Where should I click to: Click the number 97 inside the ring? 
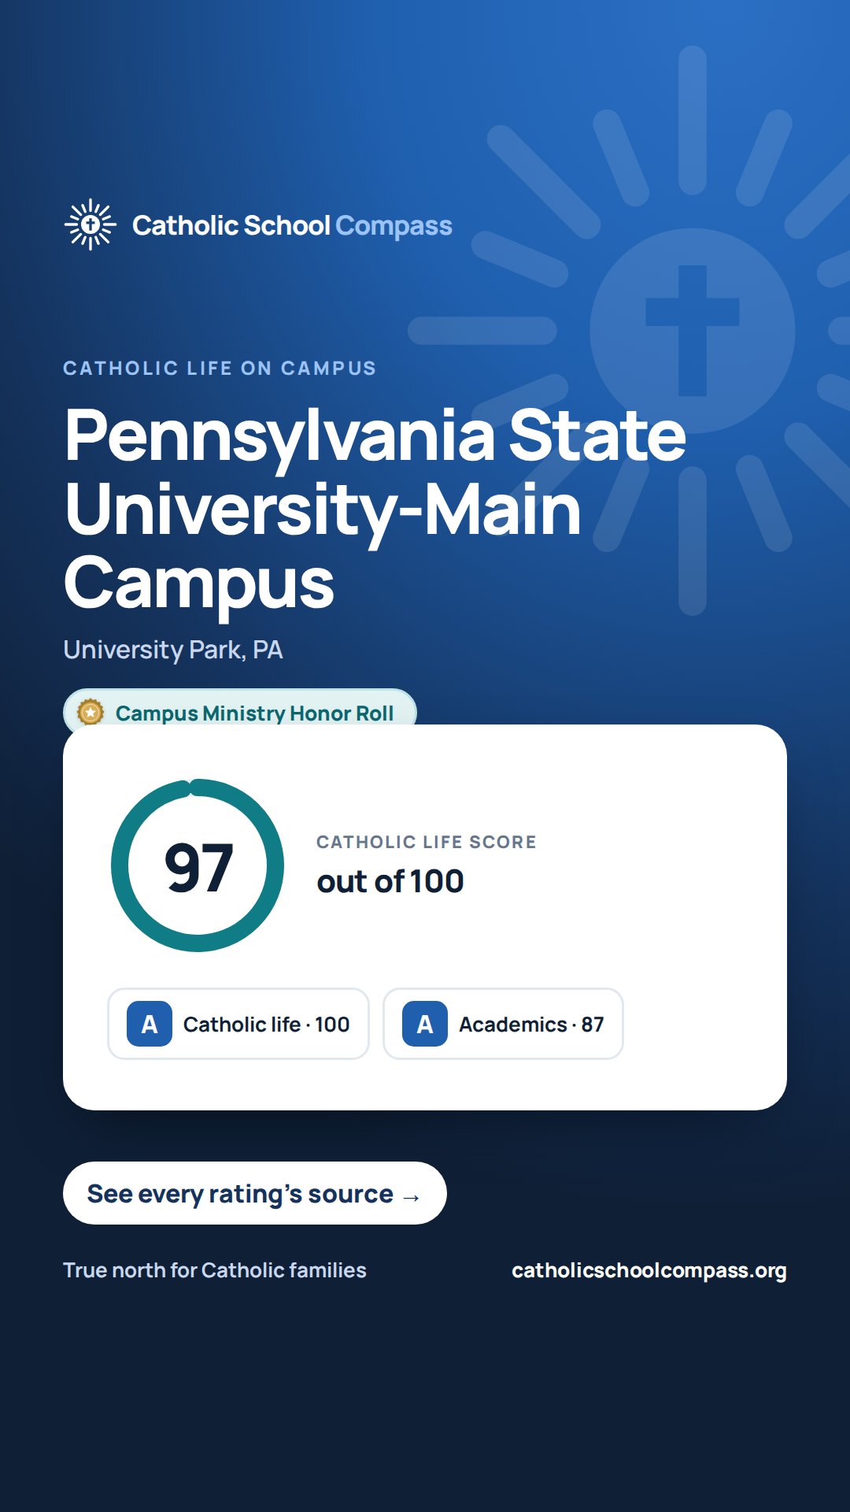tap(198, 868)
